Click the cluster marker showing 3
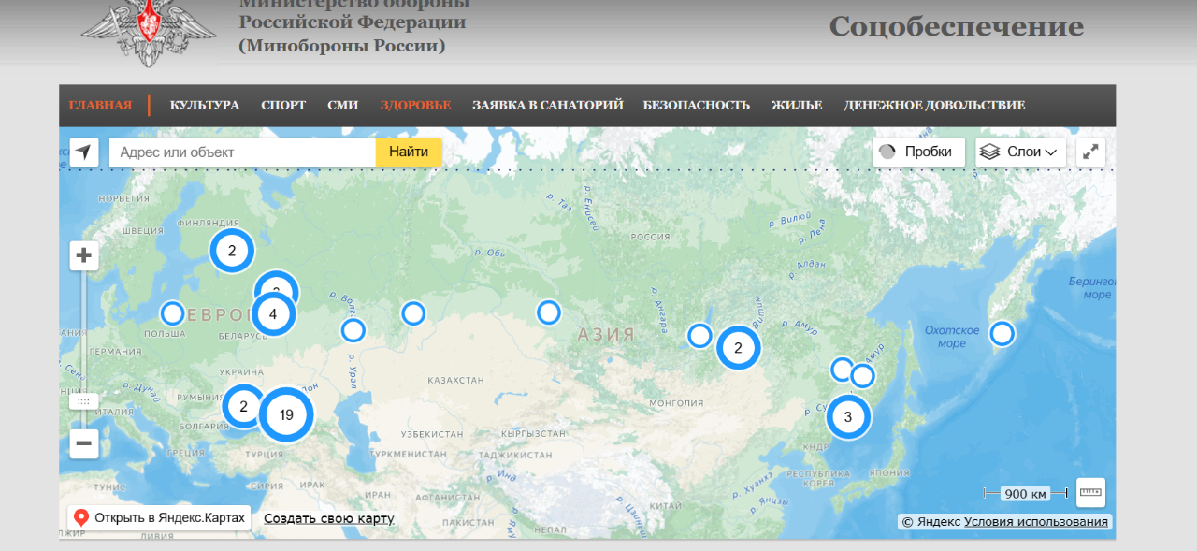The image size is (1197, 551). click(848, 417)
